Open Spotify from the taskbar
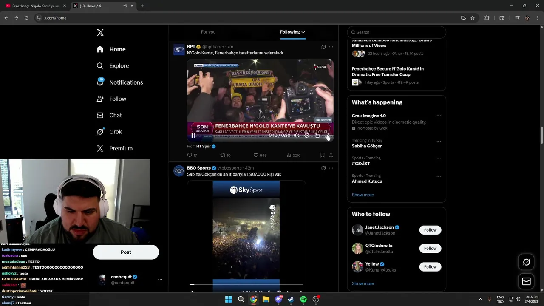 coord(303,299)
